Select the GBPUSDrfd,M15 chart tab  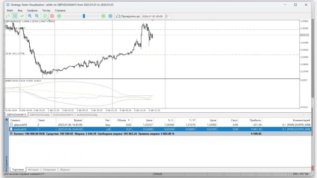(x=16, y=115)
